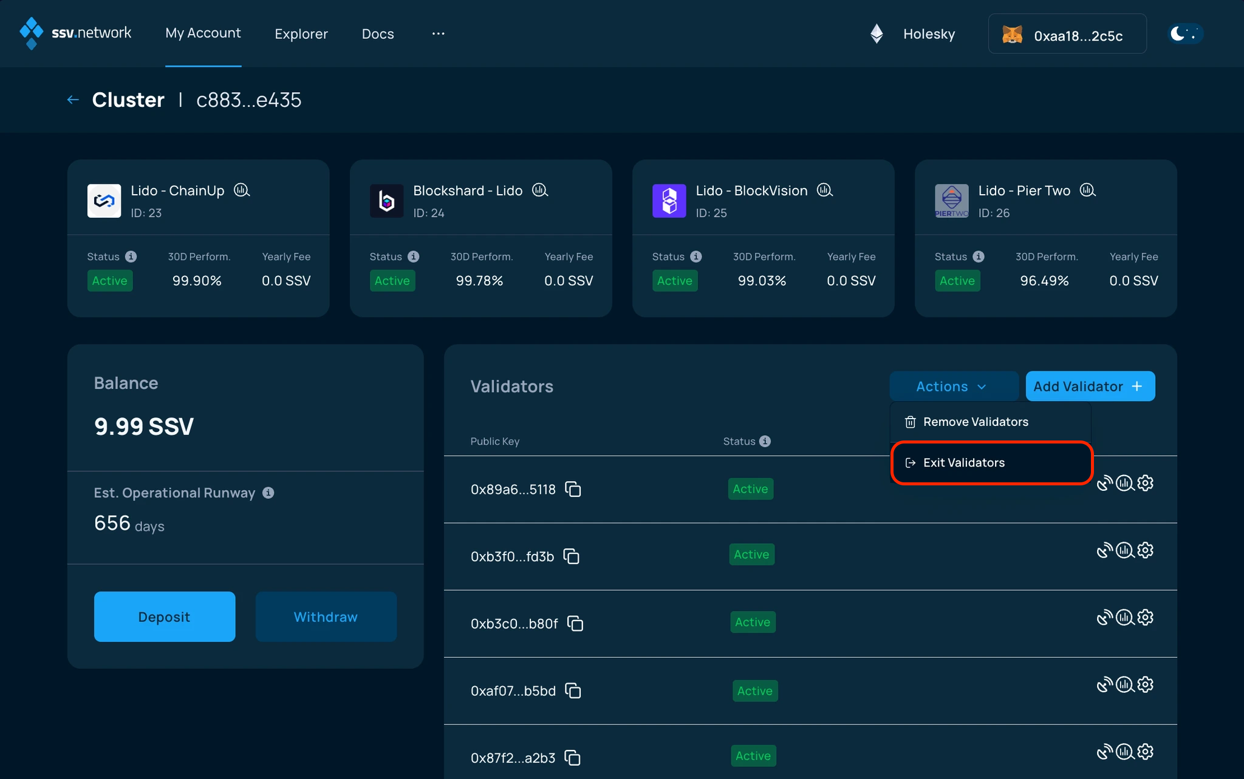Open explorer icon for Lido - Pier Two
1244x779 pixels.
click(x=1088, y=190)
